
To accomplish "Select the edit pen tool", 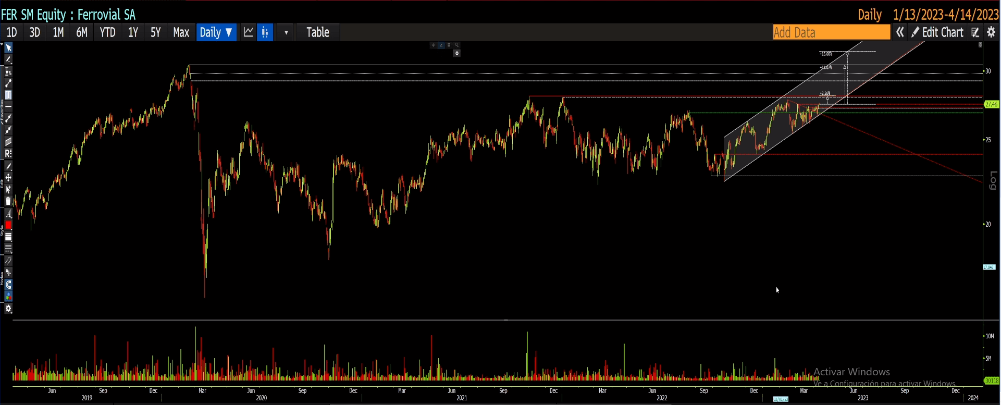I will click(x=8, y=167).
